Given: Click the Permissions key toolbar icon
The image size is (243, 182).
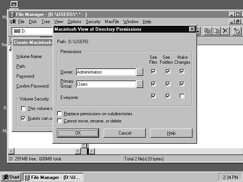Looking at the screenshot, I should pyautogui.click(x=237, y=31).
